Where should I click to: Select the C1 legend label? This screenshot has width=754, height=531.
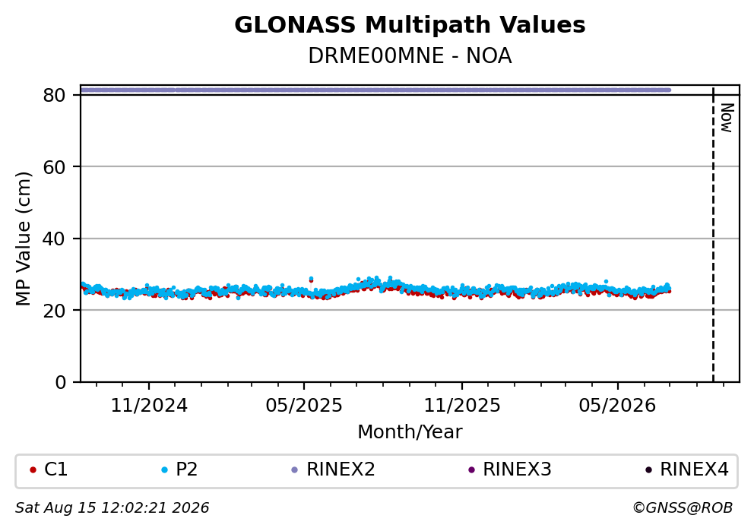[x=55, y=469]
